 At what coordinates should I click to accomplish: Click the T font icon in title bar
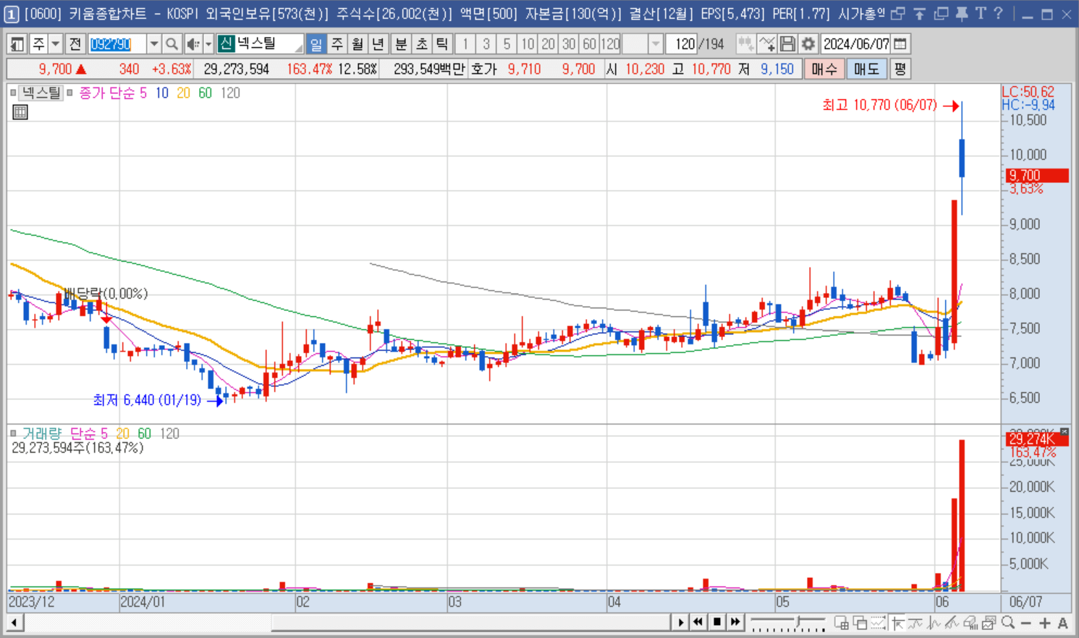coord(980,13)
